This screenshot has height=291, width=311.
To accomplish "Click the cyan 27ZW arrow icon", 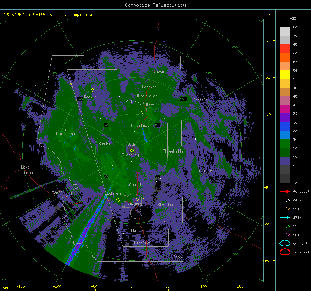I will tap(285, 218).
